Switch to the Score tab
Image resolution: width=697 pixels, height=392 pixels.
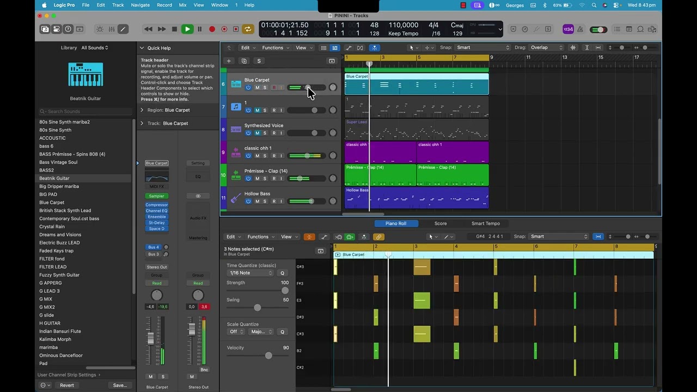click(441, 224)
